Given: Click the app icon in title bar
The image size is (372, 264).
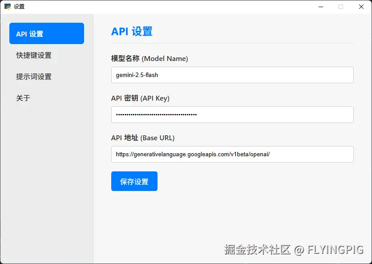Looking at the screenshot, I should (8, 7).
